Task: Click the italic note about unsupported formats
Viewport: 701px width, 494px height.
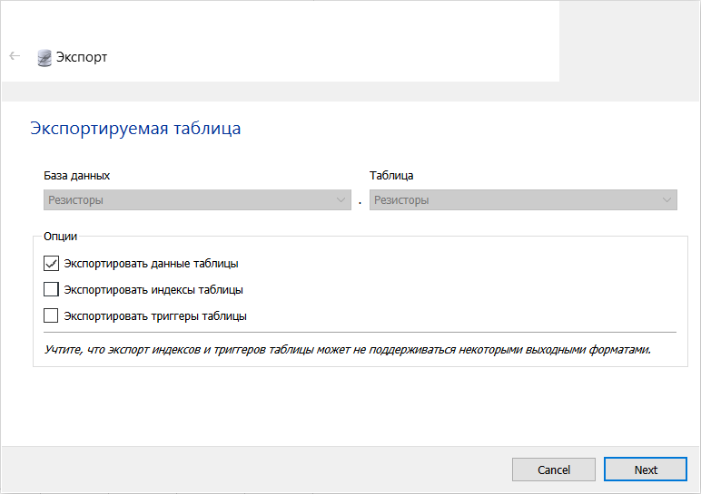Action: click(x=348, y=349)
